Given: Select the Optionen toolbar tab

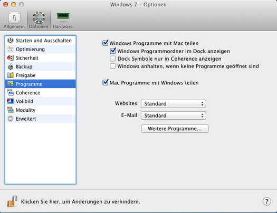Looking at the screenshot, I should coord(39,20).
